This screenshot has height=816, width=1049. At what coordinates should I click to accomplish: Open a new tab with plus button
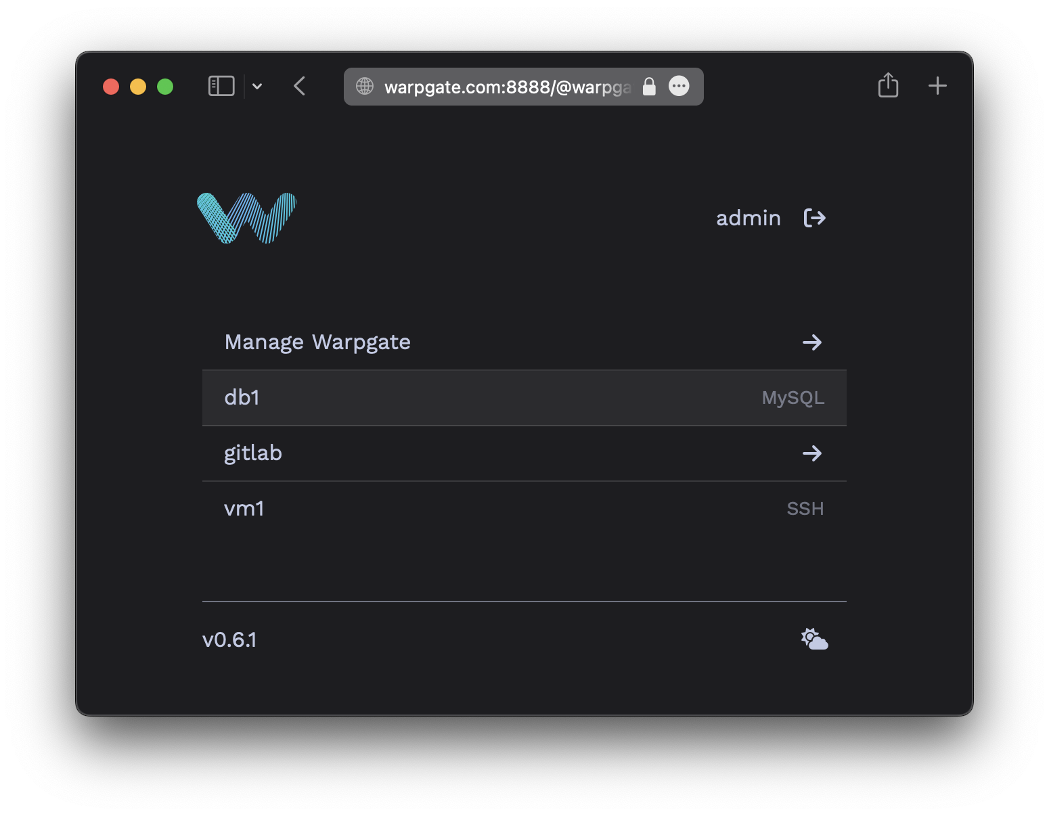point(937,86)
